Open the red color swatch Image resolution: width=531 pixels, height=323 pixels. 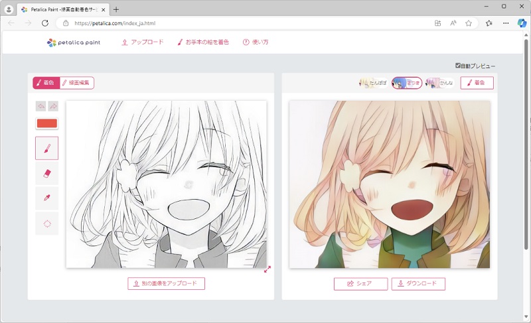46,123
